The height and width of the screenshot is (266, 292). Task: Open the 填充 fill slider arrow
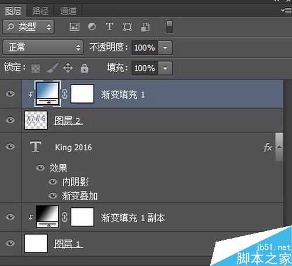[x=165, y=68]
